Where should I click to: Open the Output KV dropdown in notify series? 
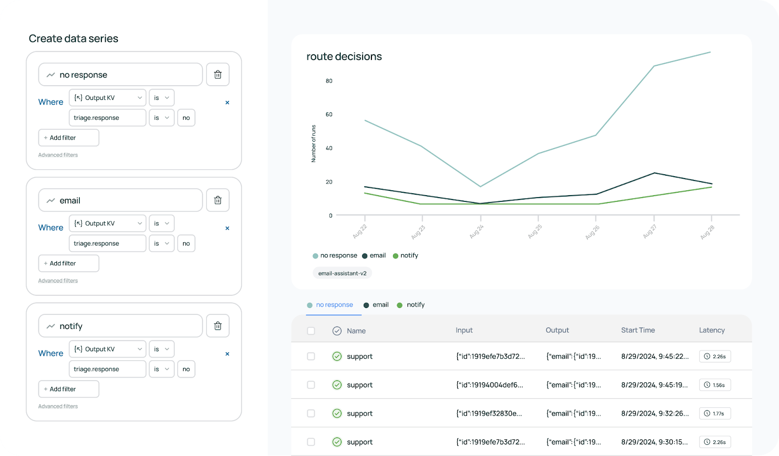[108, 349]
